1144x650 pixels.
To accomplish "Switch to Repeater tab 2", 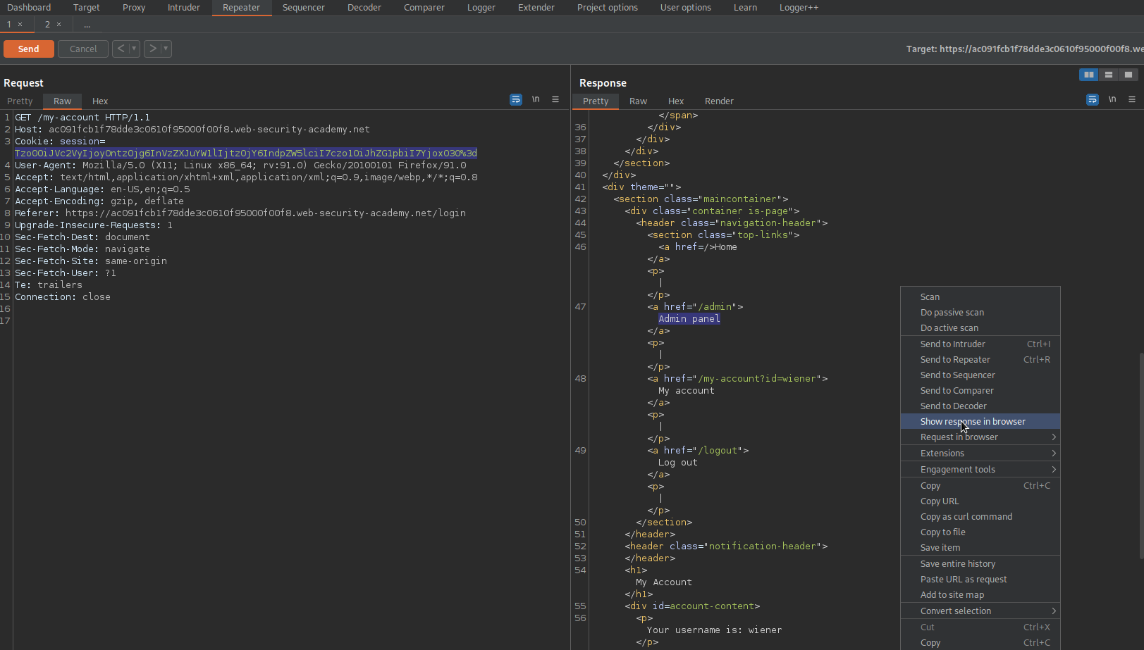I will point(47,25).
